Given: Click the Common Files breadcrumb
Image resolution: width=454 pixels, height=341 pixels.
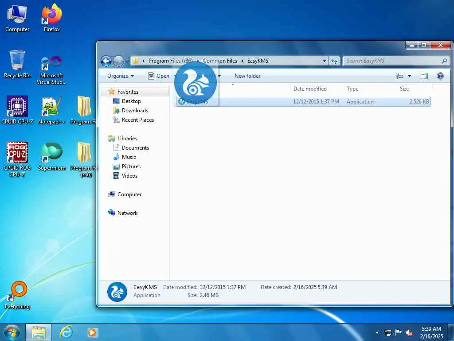Looking at the screenshot, I should tap(220, 61).
